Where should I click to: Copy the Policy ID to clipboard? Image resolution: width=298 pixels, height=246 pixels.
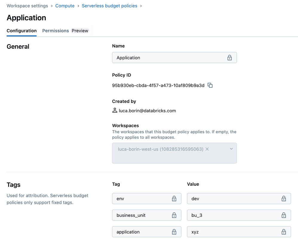click(210, 86)
